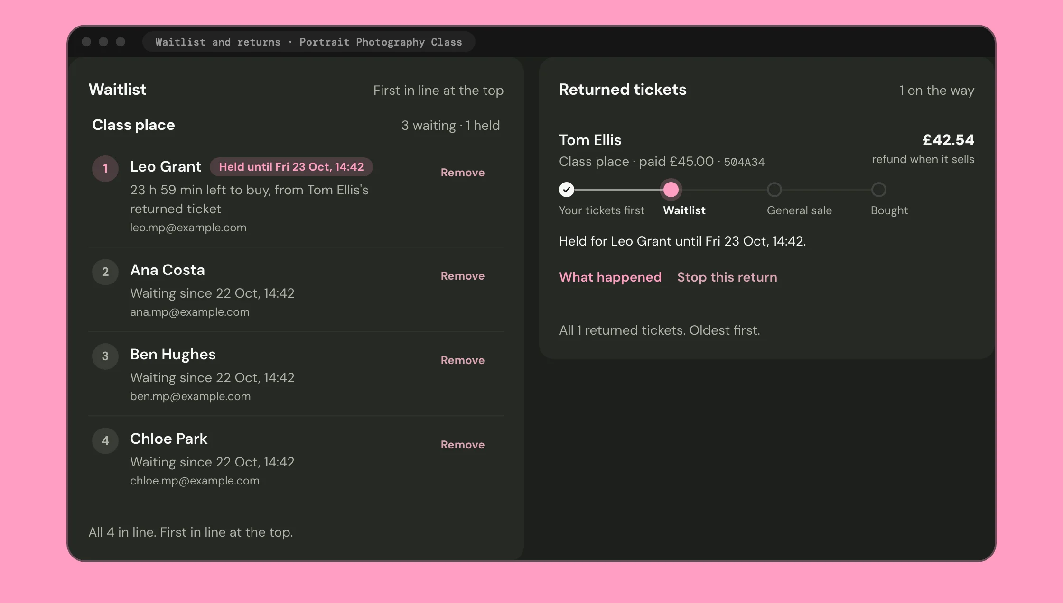The image size is (1063, 603).
Task: Click the name Leo Grant
Action: point(166,167)
